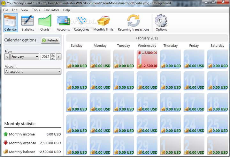230x157 pixels.
Task: Click the Wednesday column header
Action: tap(147, 46)
